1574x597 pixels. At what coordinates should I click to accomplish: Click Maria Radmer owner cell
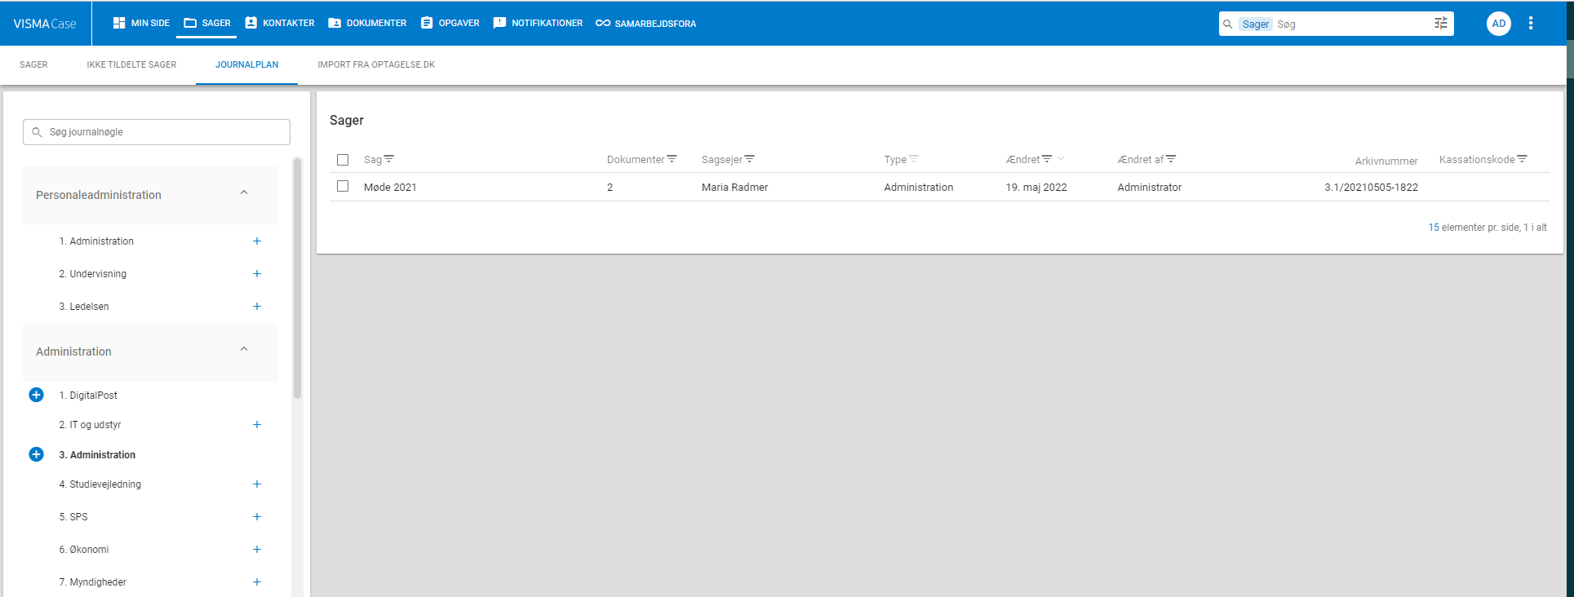pos(734,188)
